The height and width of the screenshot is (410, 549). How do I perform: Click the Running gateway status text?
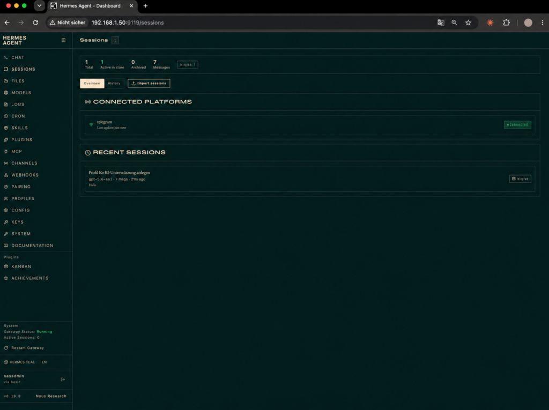pyautogui.click(x=44, y=332)
